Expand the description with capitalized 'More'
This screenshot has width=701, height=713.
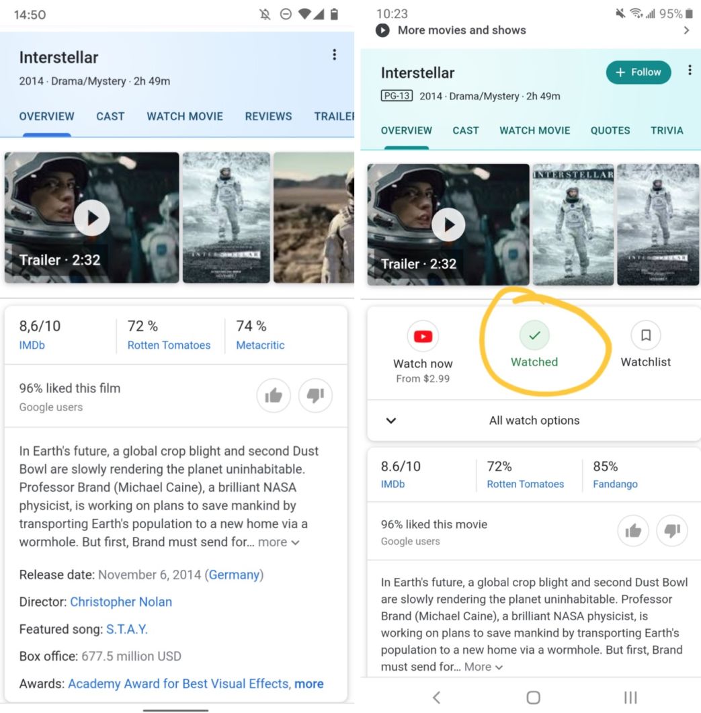pyautogui.click(x=483, y=667)
